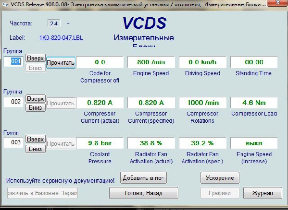The height and width of the screenshot is (210, 288).
Task: Click the Готово, Назад button
Action: tap(144, 193)
